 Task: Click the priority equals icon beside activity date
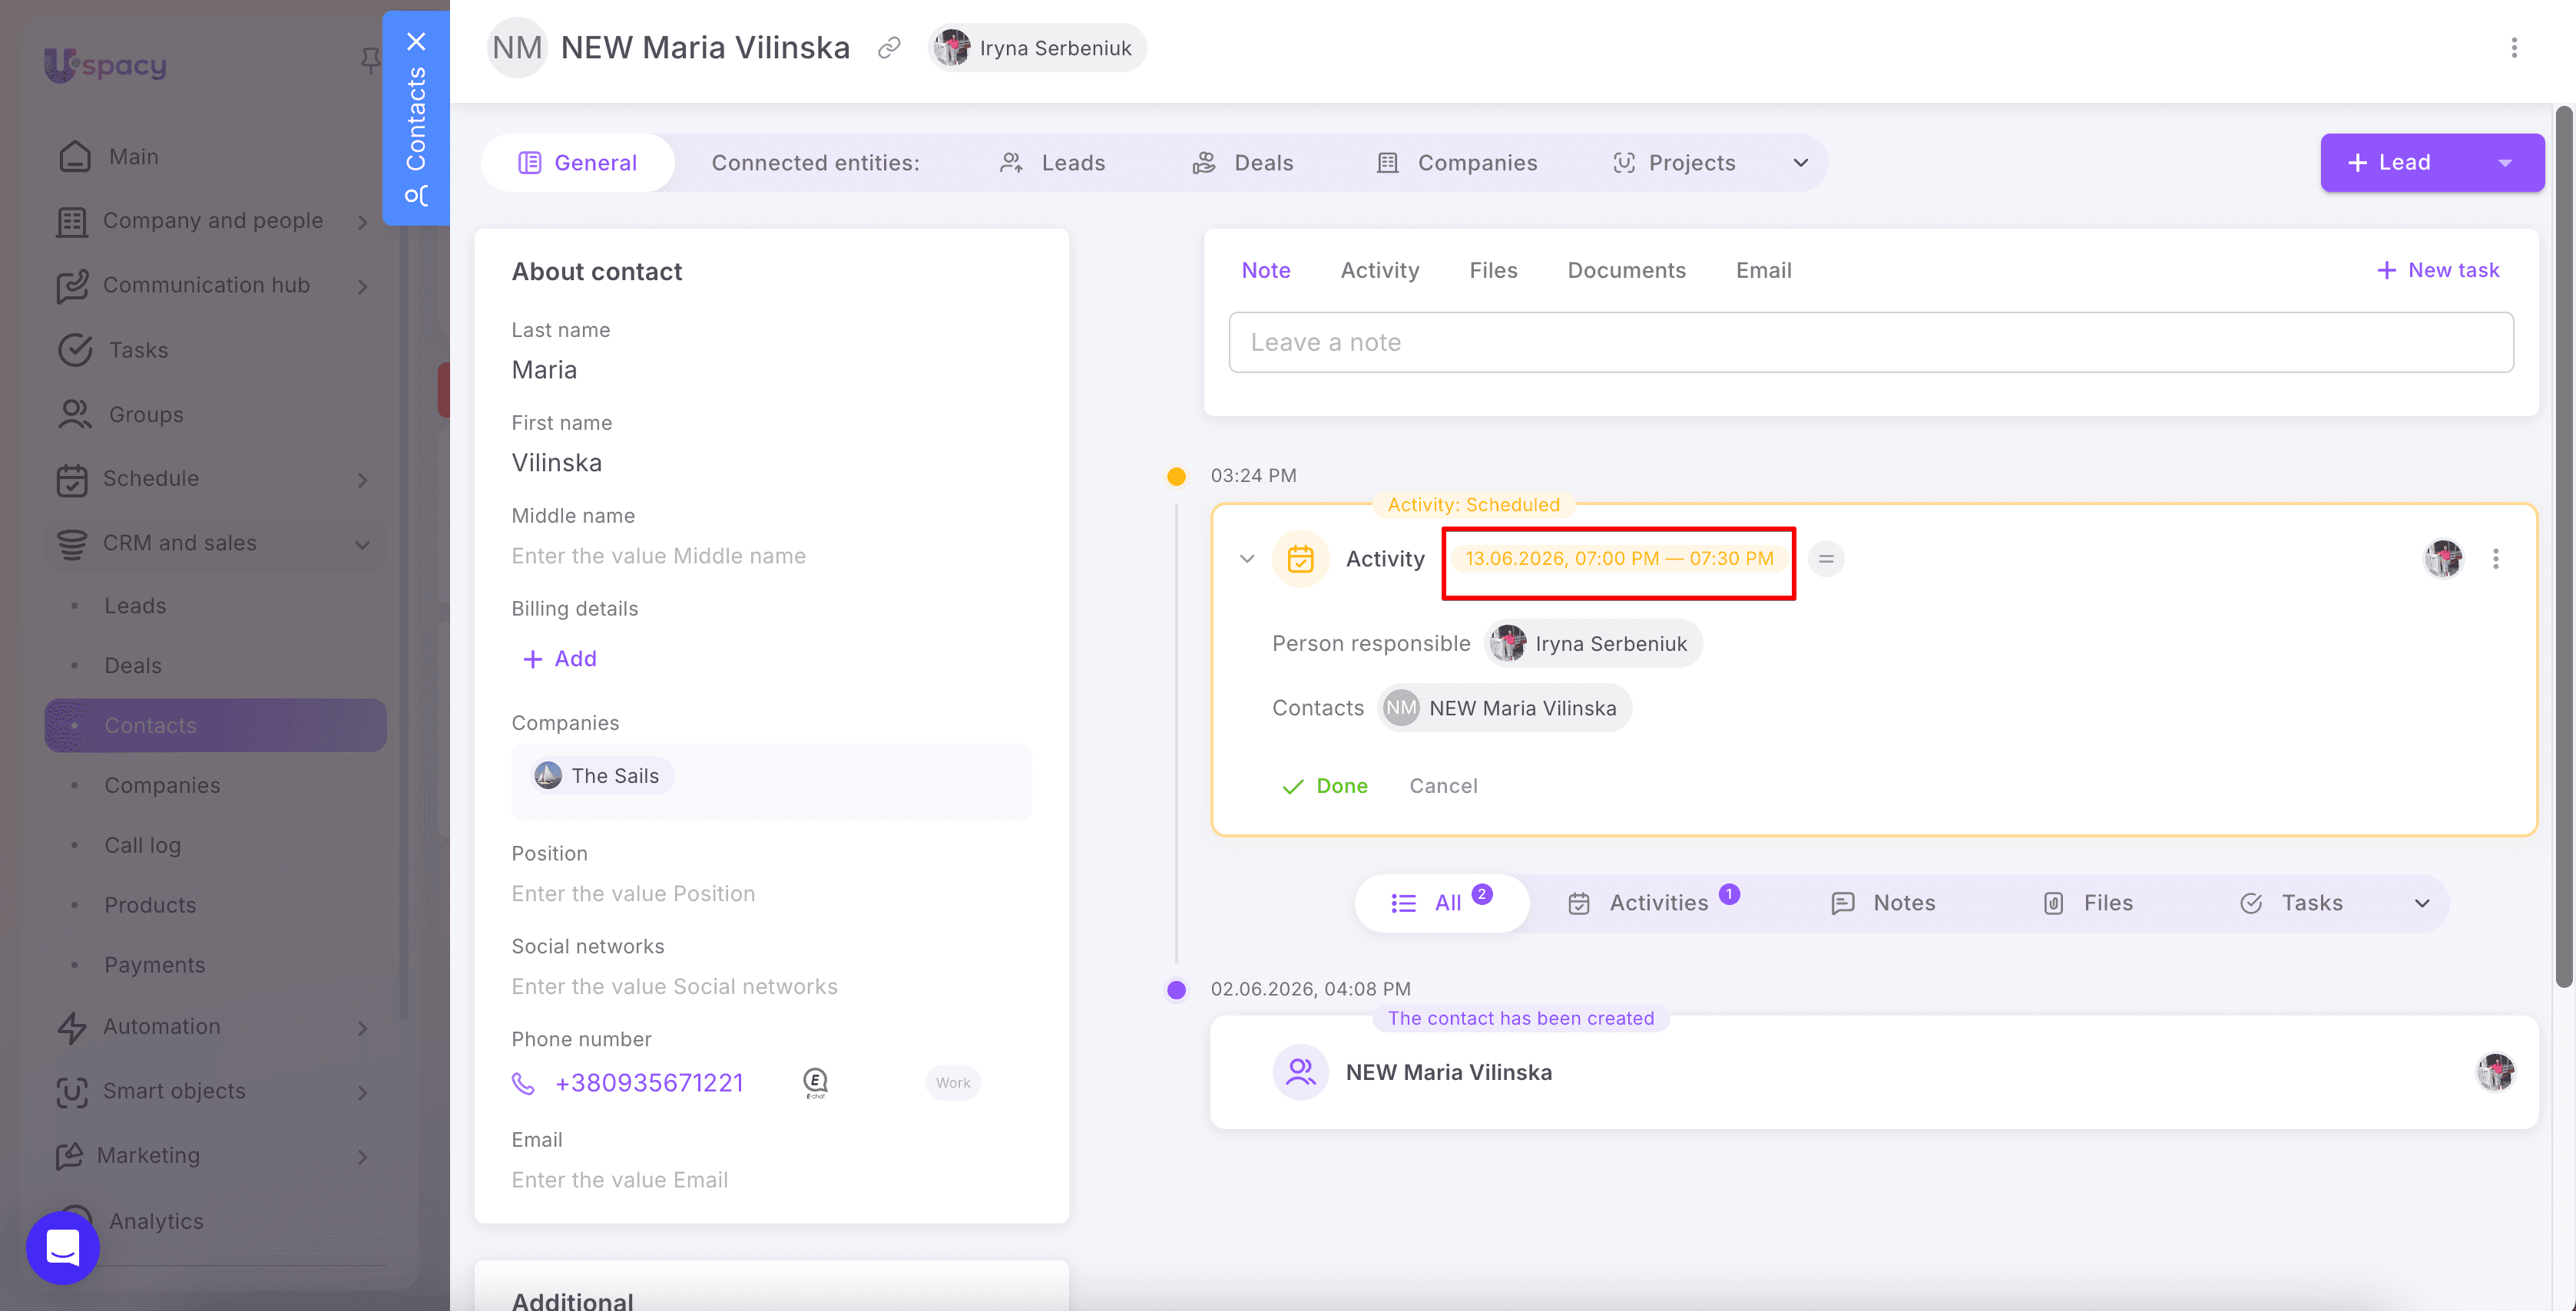click(1826, 559)
